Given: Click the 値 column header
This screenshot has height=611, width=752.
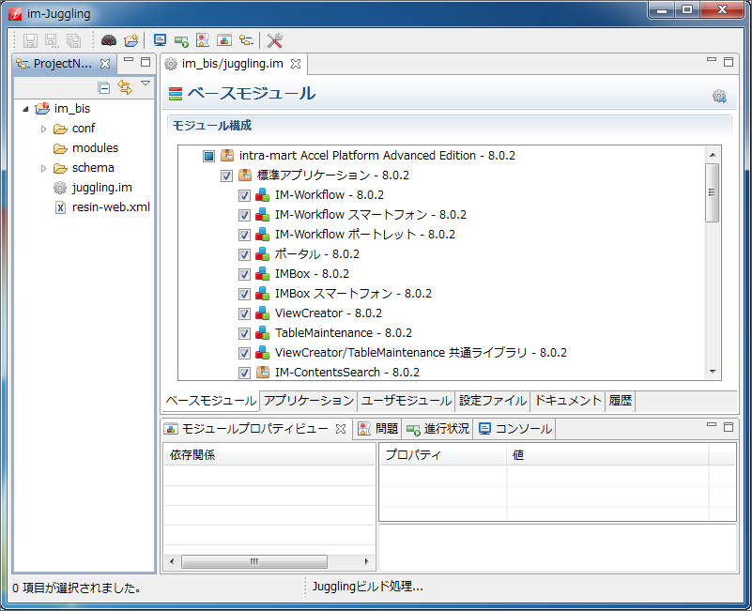Looking at the screenshot, I should (607, 454).
